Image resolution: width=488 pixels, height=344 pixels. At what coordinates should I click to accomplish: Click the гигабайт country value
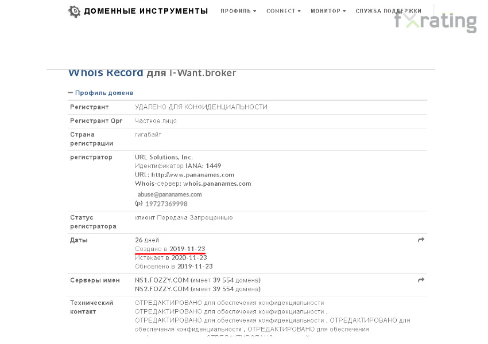click(148, 135)
